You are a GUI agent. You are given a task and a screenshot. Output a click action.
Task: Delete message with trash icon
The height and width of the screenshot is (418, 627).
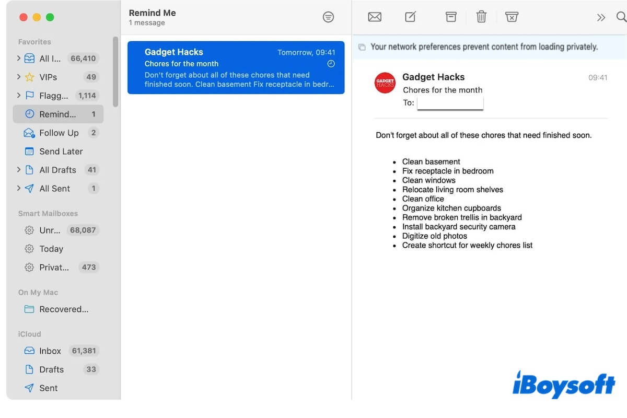[x=481, y=17]
